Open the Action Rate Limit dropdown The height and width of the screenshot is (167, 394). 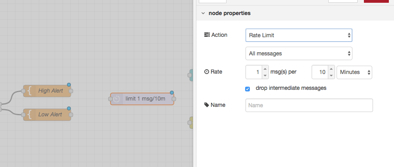[299, 35]
